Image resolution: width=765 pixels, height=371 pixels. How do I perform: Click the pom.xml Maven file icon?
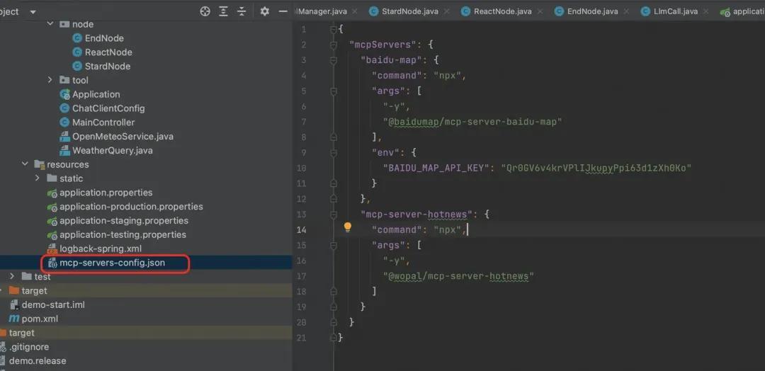(14, 319)
